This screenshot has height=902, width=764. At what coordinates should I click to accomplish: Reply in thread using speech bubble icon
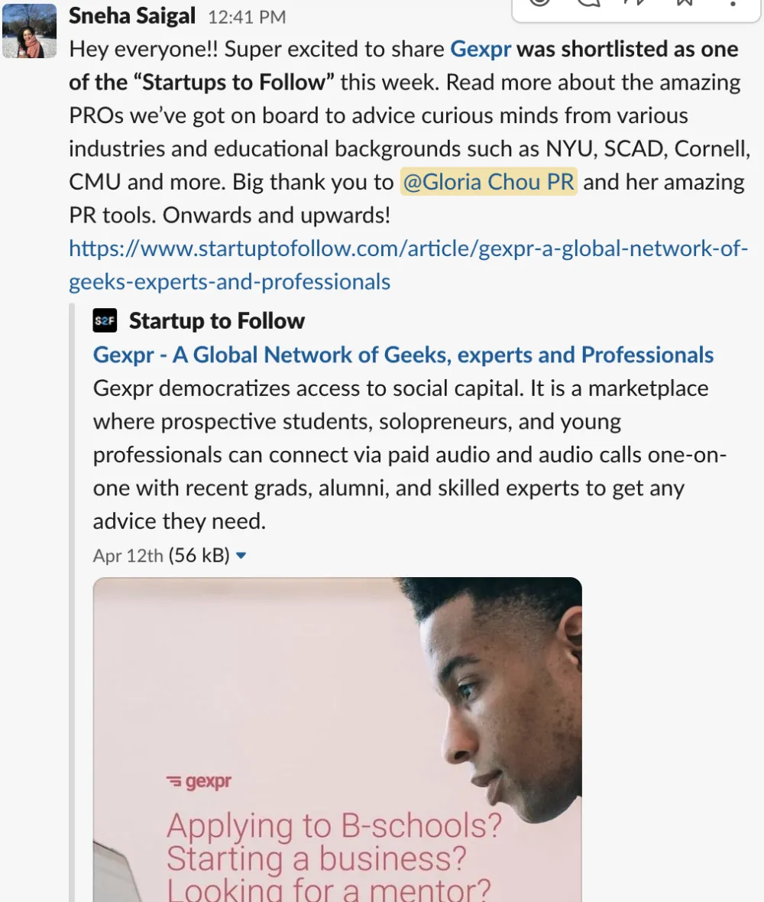click(x=588, y=3)
